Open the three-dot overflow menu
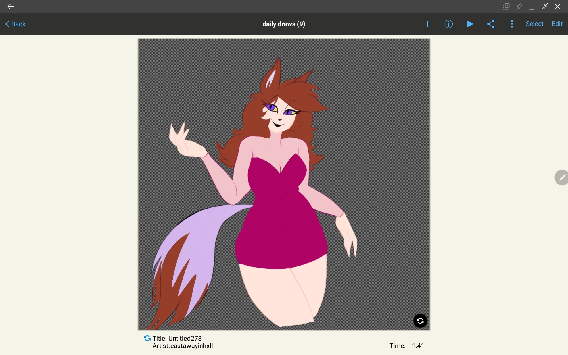The width and height of the screenshot is (568, 355). (x=512, y=24)
